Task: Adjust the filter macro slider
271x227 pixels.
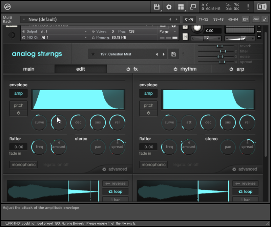Action: tap(223, 51)
